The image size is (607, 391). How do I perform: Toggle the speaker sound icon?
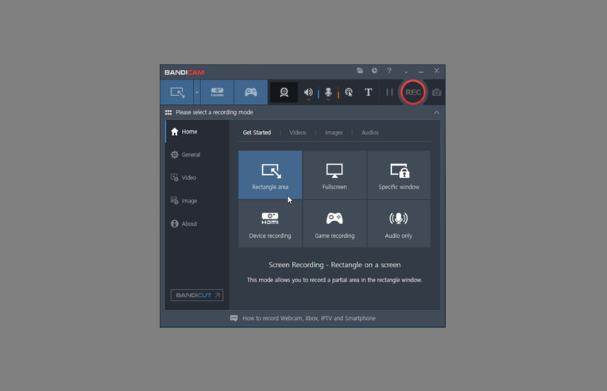(308, 92)
